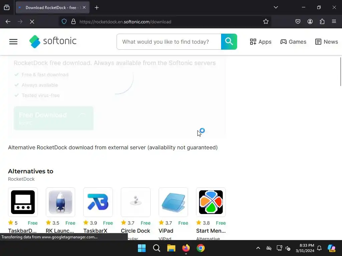The width and height of the screenshot is (342, 256).
Task: Click the ViPad title link
Action: click(166, 231)
